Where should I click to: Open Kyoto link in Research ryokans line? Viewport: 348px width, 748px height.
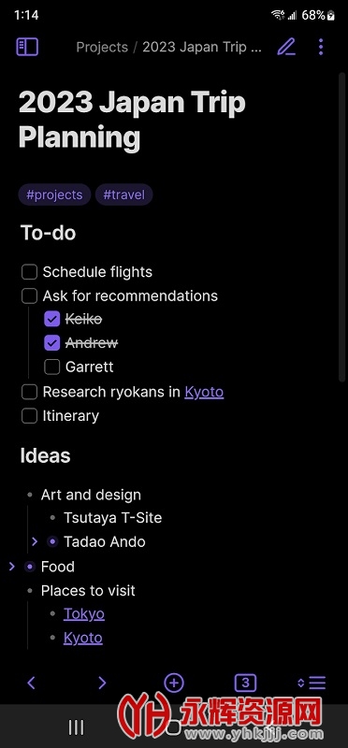(x=204, y=392)
